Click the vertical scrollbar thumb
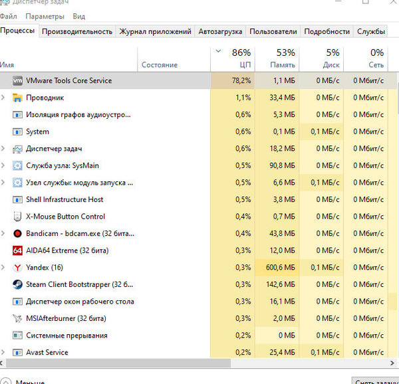Screen dimensions: 399x384 coord(398,98)
